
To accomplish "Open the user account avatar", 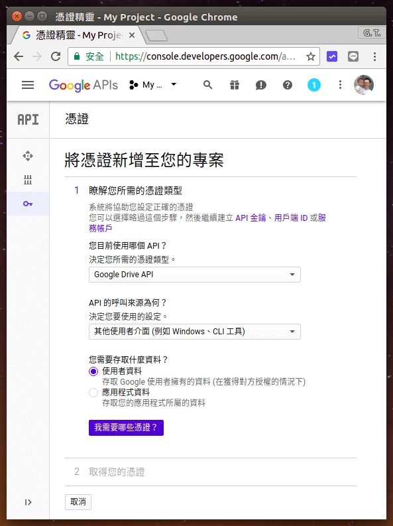I will [364, 85].
